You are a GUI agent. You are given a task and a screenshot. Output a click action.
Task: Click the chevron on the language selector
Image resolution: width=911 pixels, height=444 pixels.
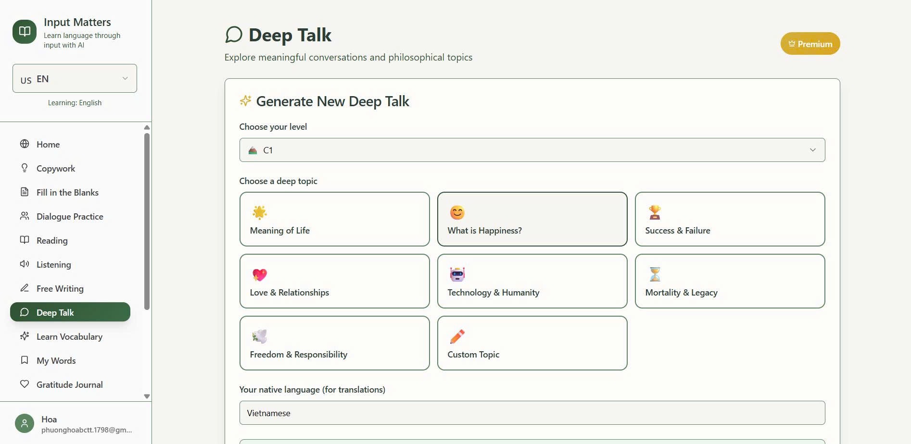[125, 78]
